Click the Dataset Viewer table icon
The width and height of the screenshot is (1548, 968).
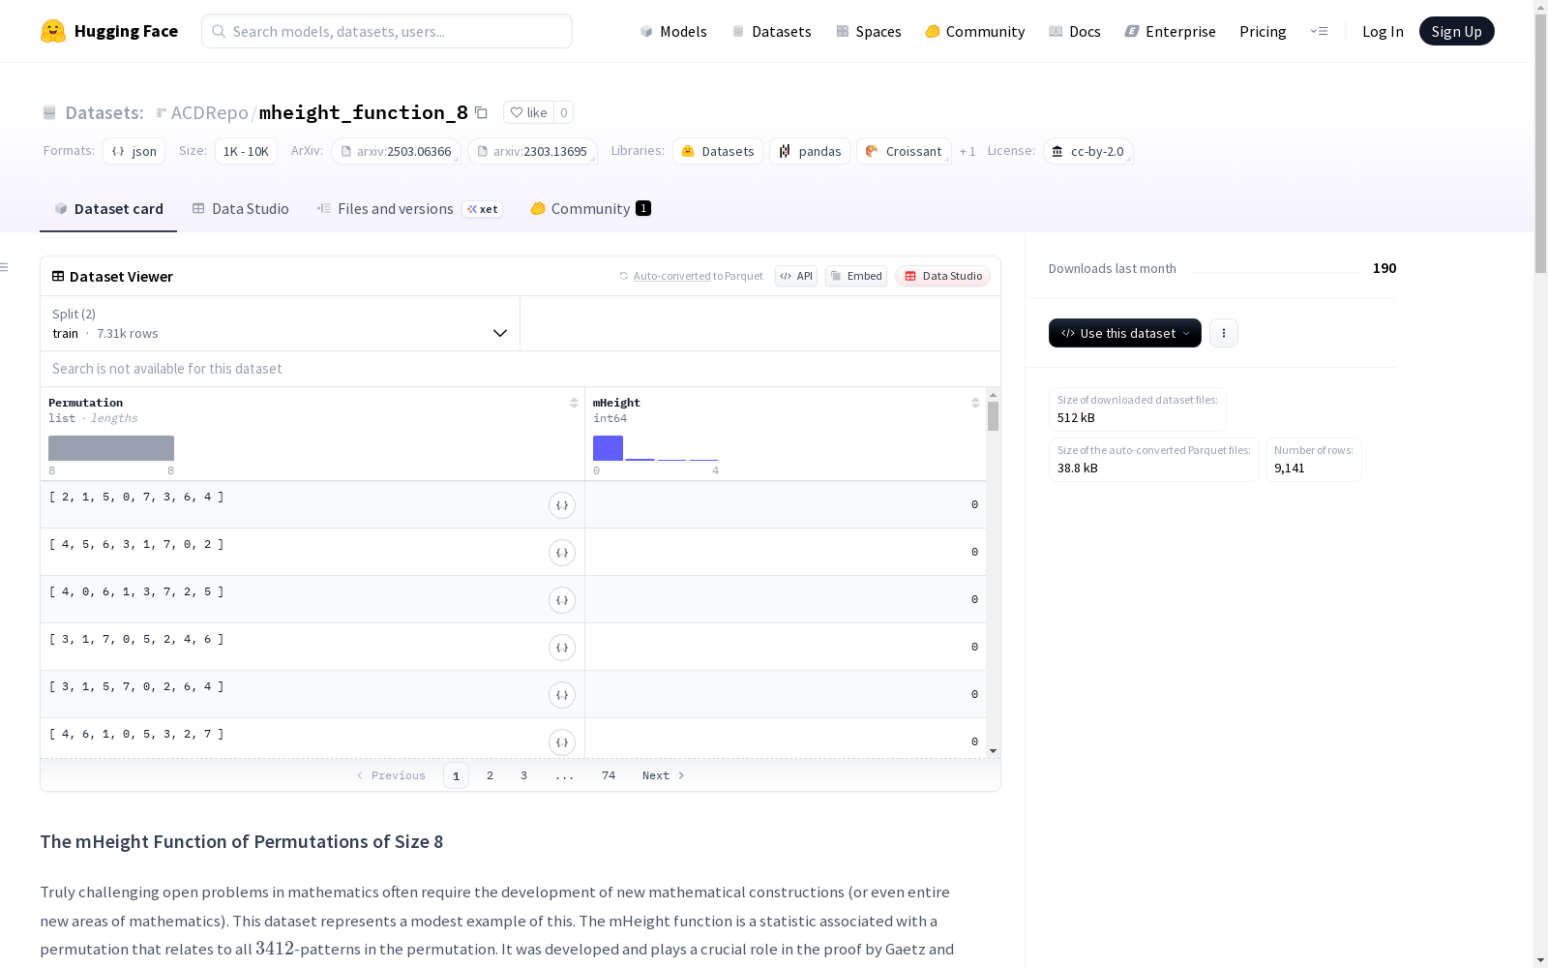tap(58, 276)
